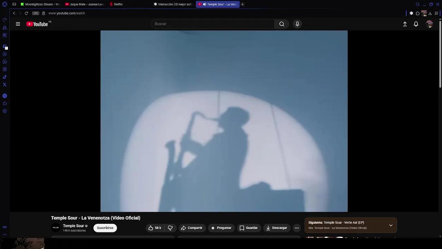Open GX Cleaner icon in sidebar
The height and width of the screenshot is (249, 442).
5,28
